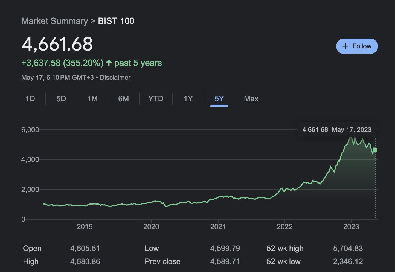Click the High value 4,680.86
Viewport: 395px width, 272px height.
coord(85,261)
